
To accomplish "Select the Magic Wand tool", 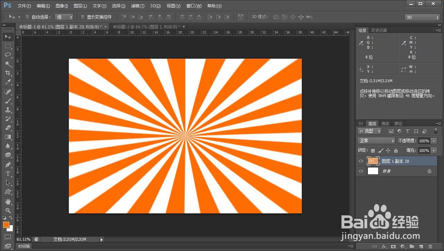I will pos(8,64).
